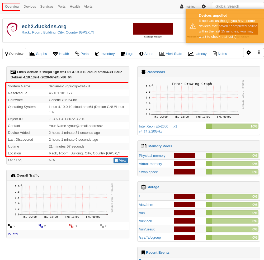Click inside the Global Search field

coord(238,6)
